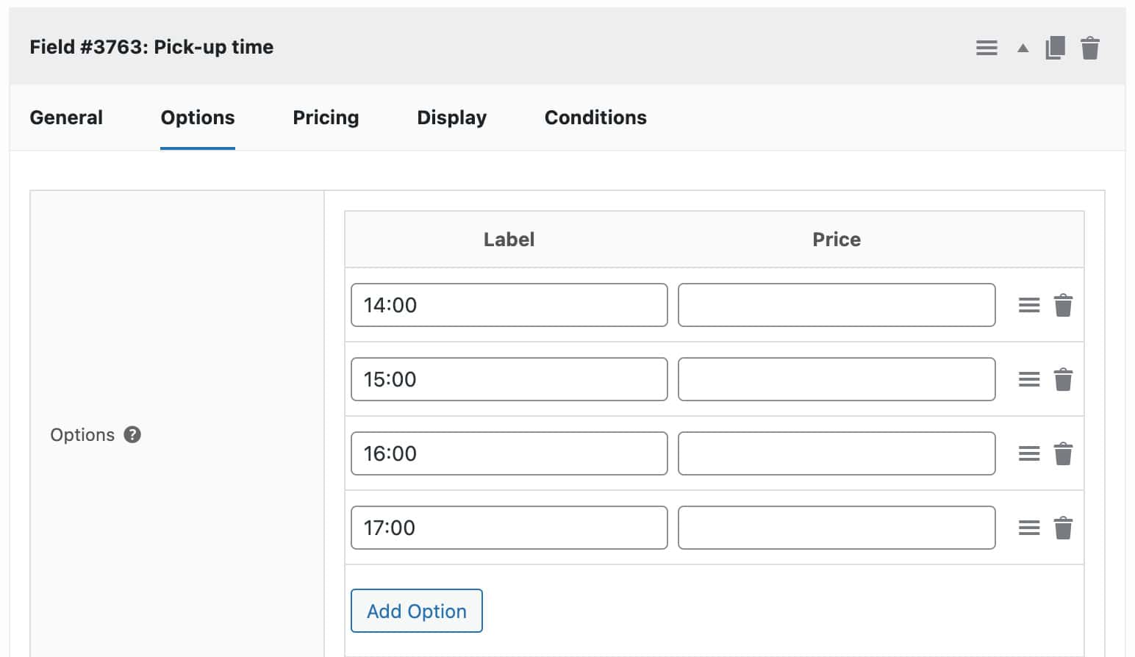Collapse the Pick-up time field panel
This screenshot has height=657, width=1135.
click(1022, 47)
